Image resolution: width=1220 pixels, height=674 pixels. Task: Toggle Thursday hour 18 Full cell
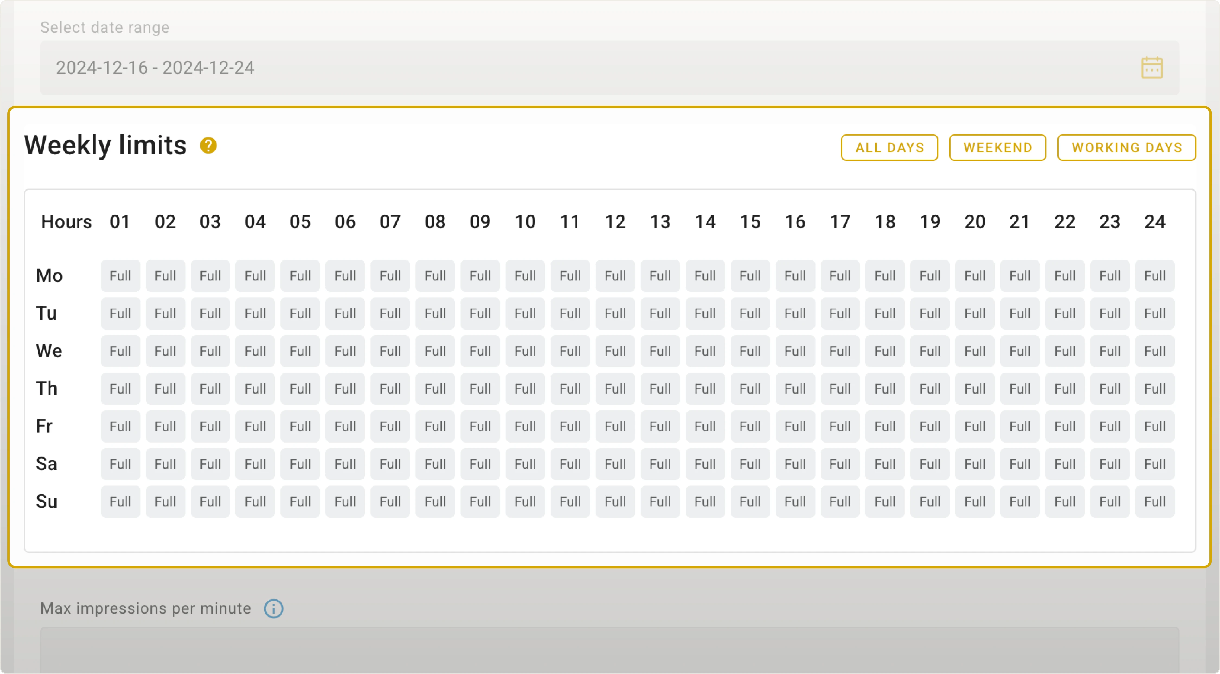885,389
